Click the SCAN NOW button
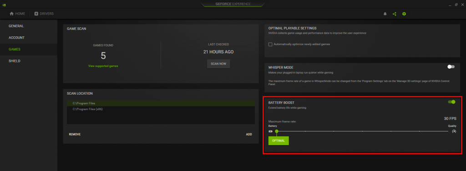 [218, 64]
